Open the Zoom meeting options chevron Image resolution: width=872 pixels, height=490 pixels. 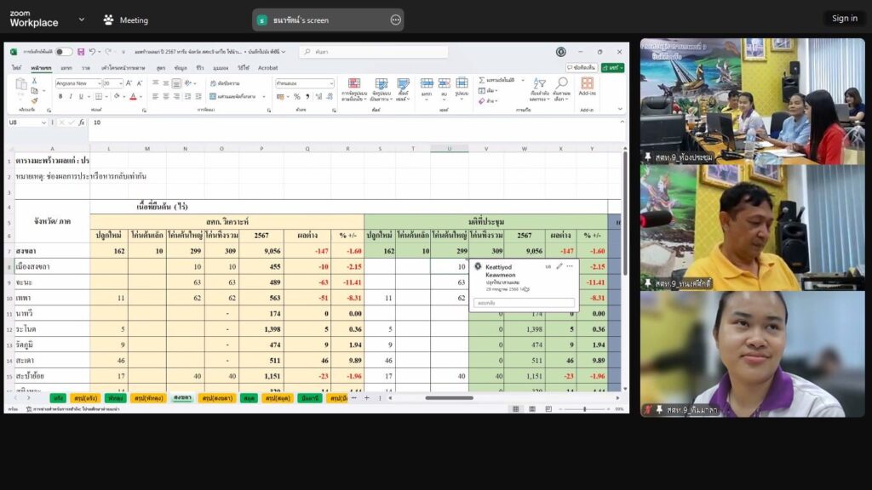click(82, 20)
